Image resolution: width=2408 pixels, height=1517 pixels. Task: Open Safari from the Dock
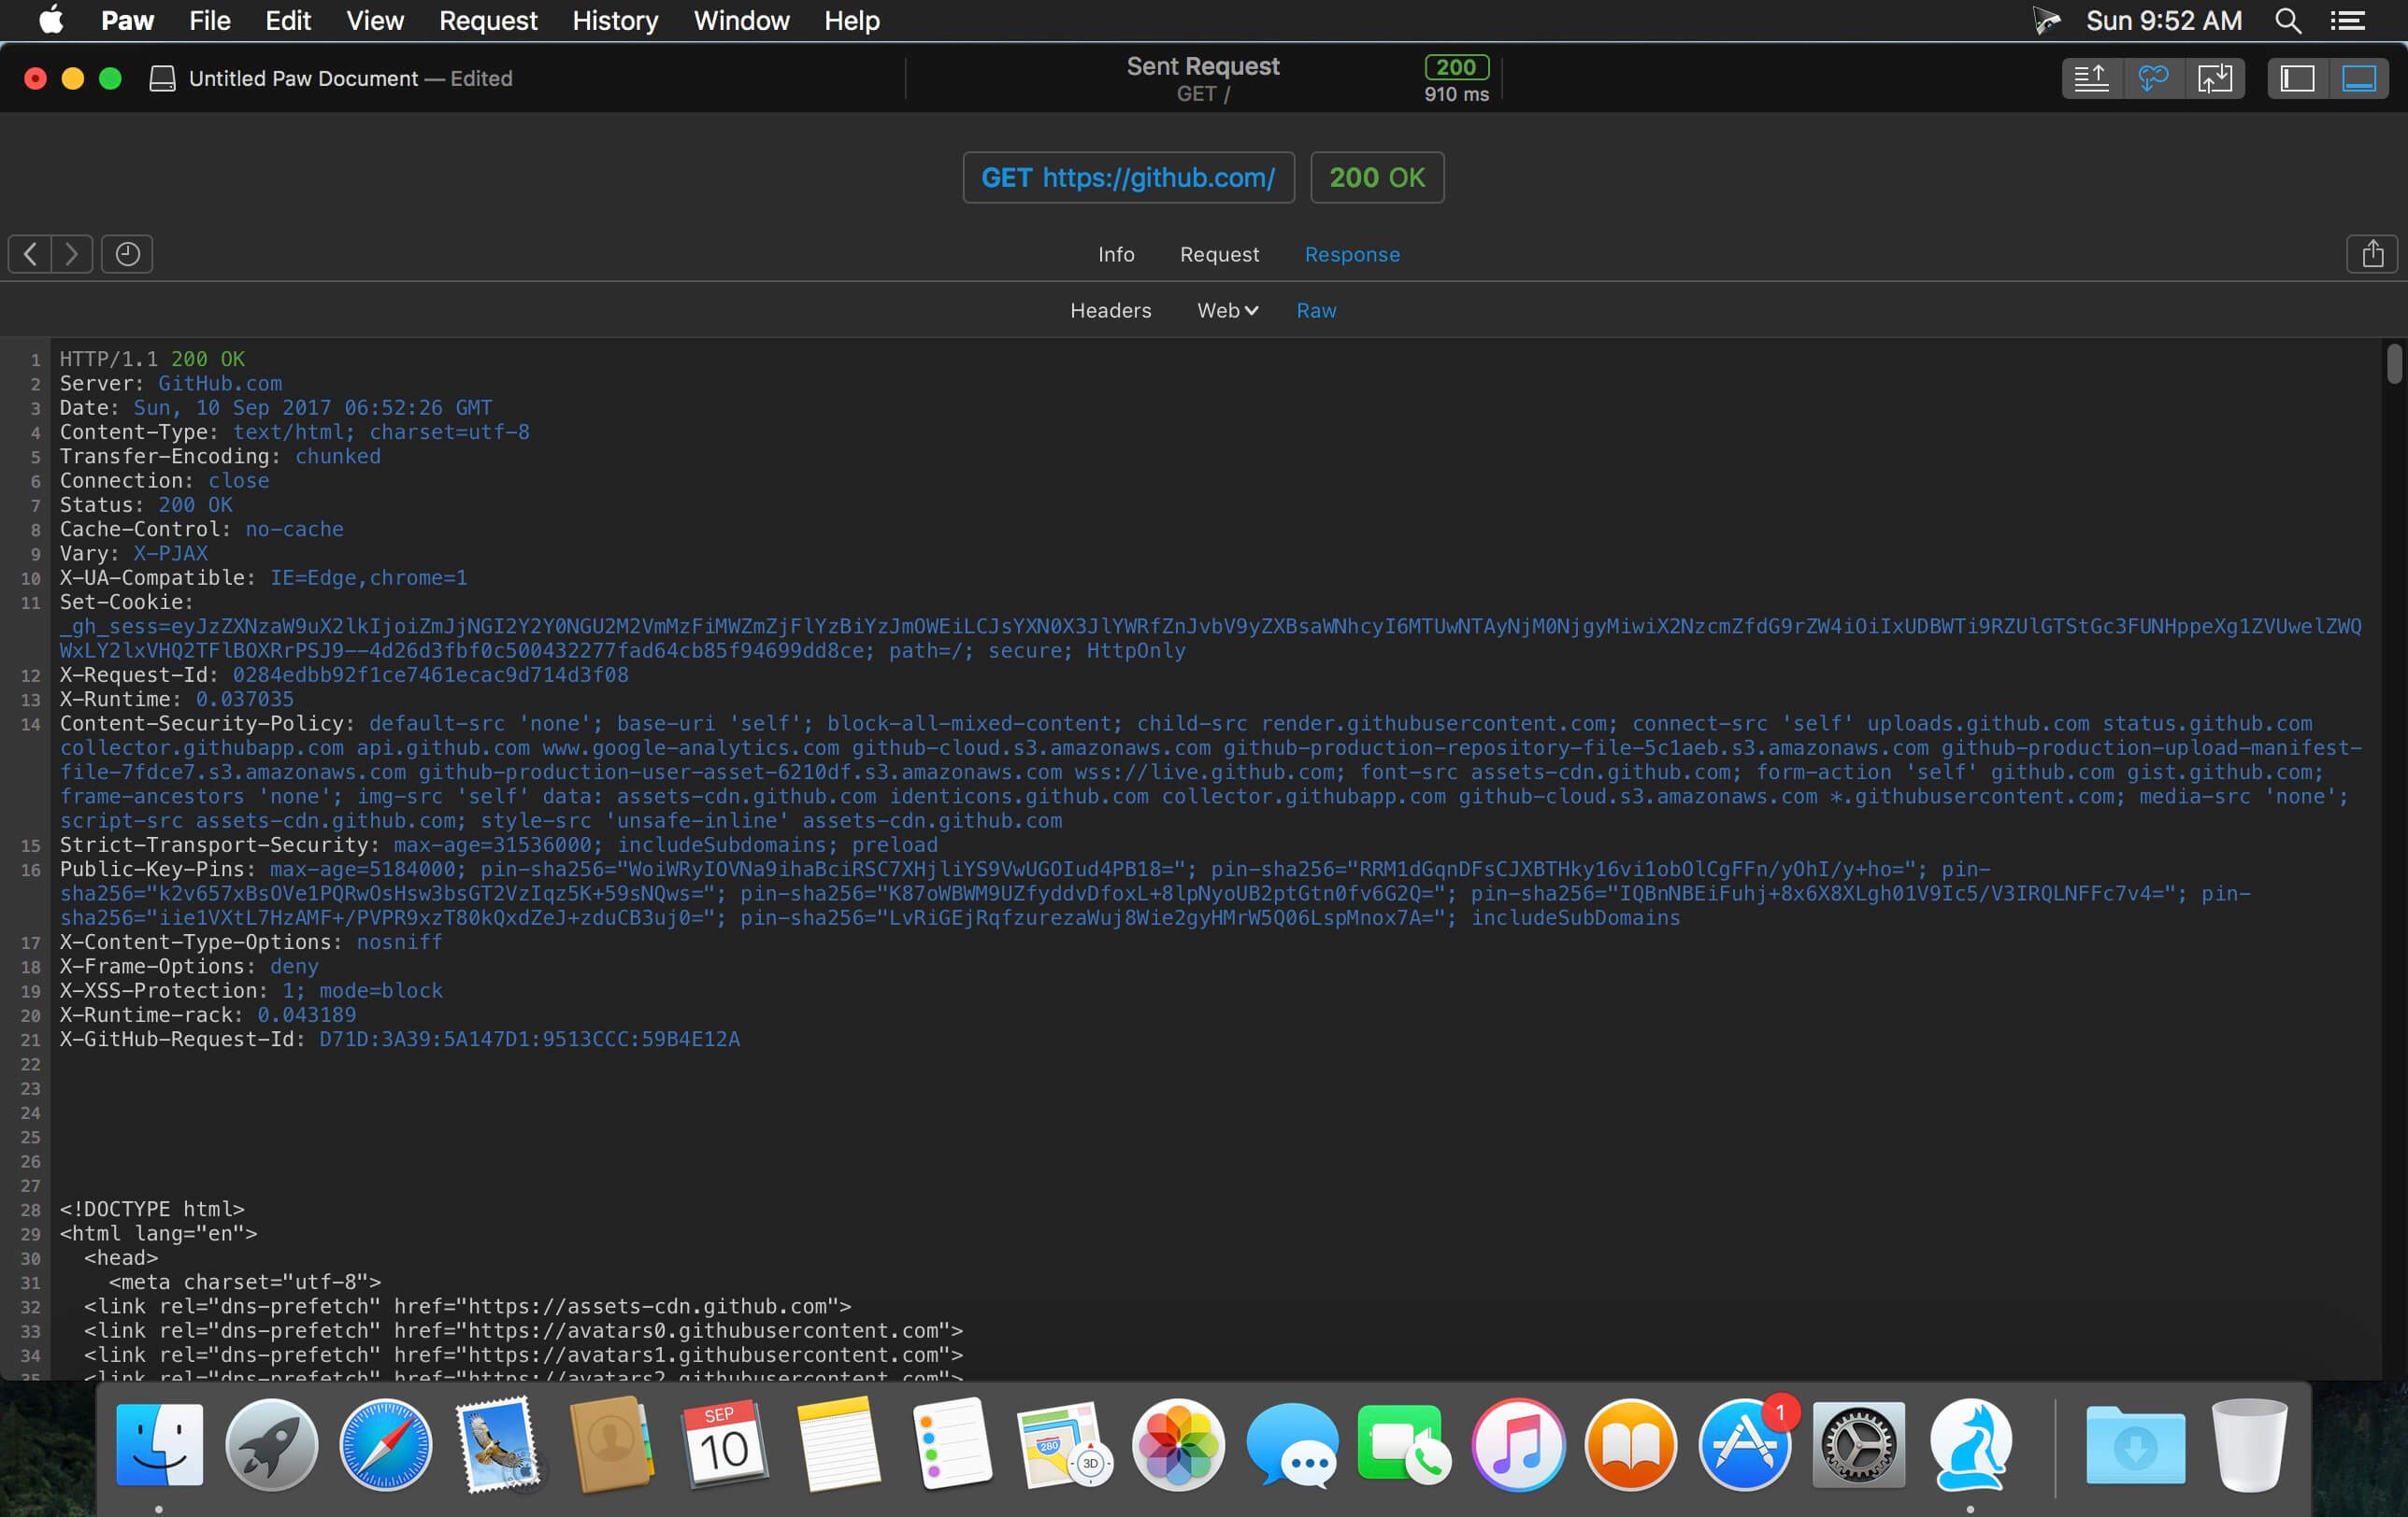coord(385,1445)
